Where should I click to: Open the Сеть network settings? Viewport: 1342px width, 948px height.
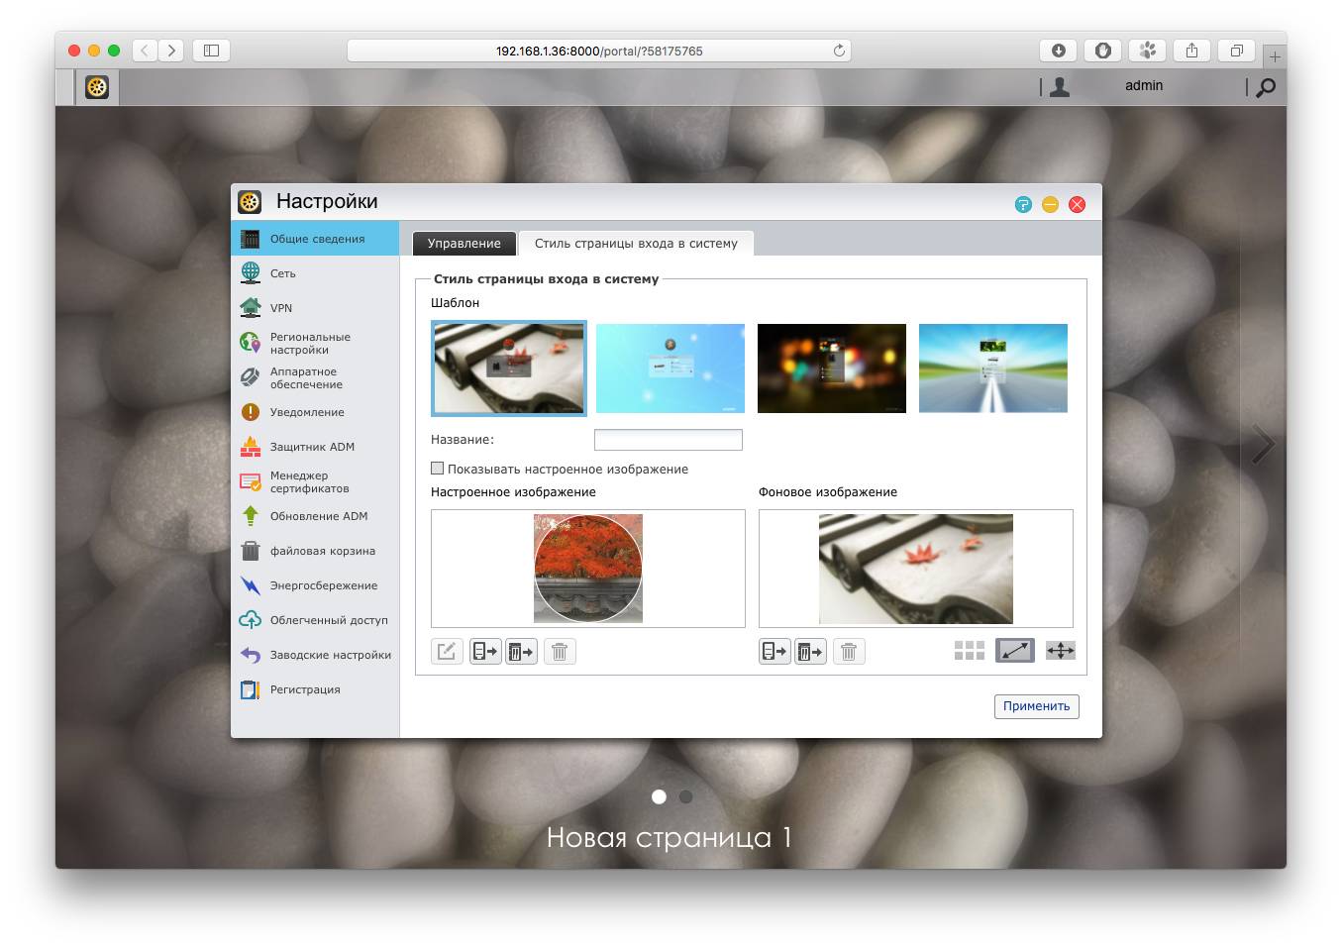pyautogui.click(x=315, y=273)
